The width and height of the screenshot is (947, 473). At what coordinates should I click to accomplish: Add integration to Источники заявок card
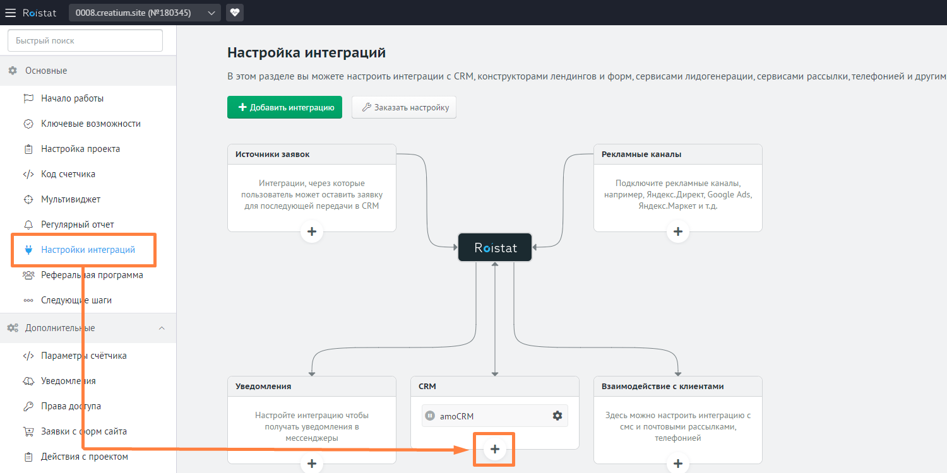point(312,232)
